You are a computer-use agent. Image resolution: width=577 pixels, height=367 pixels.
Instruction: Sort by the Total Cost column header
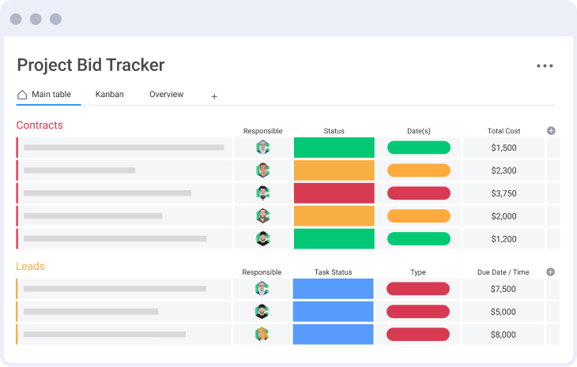(x=503, y=131)
